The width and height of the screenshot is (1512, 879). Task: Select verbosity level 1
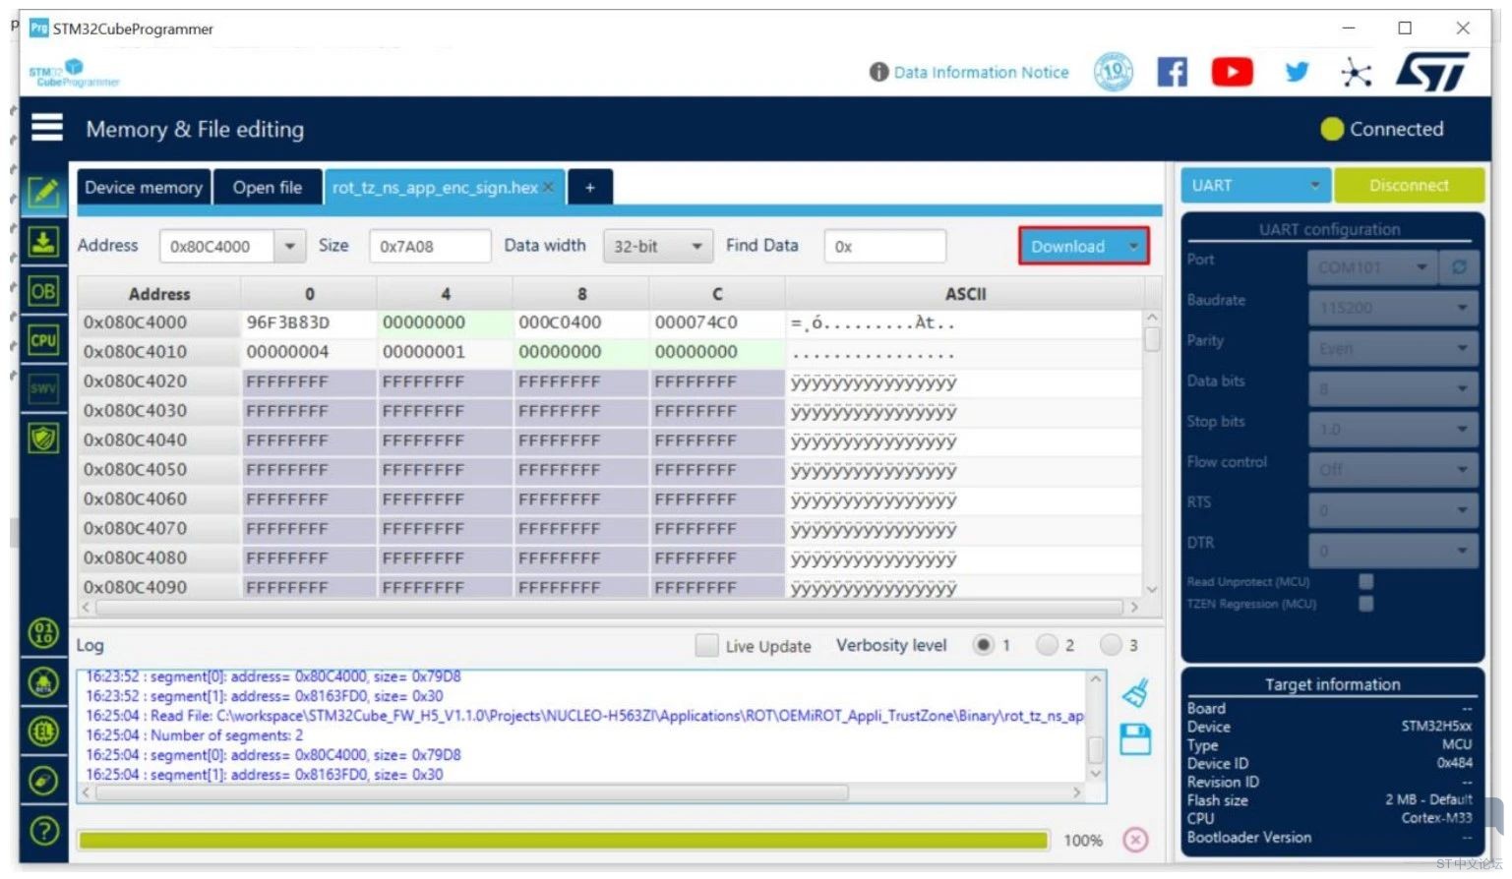tap(983, 645)
